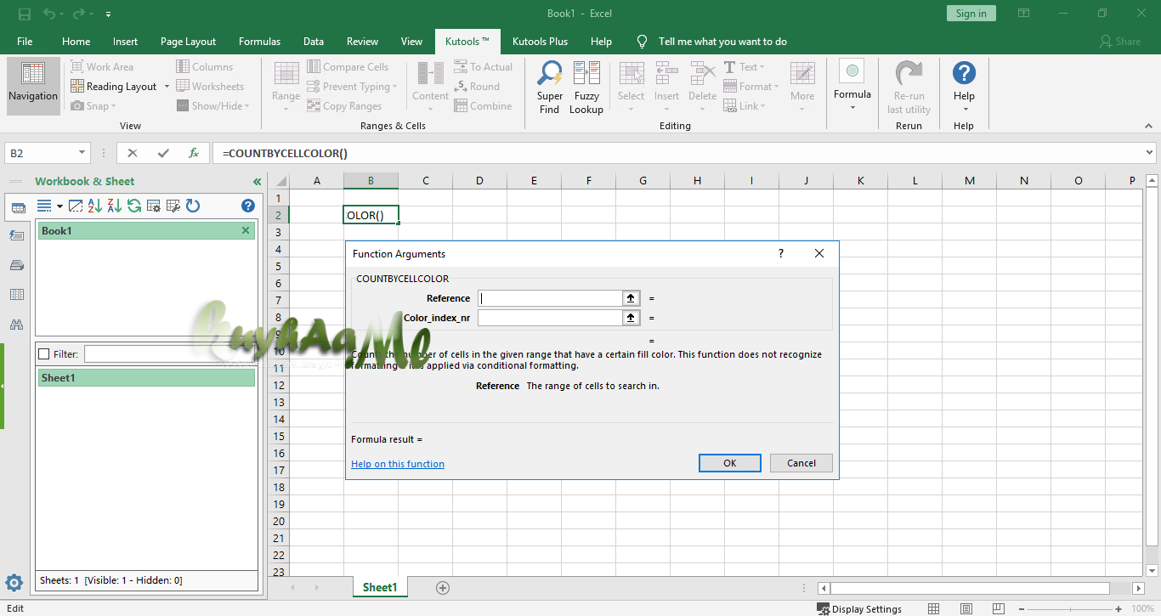Open dialog help question mark button

coord(780,253)
